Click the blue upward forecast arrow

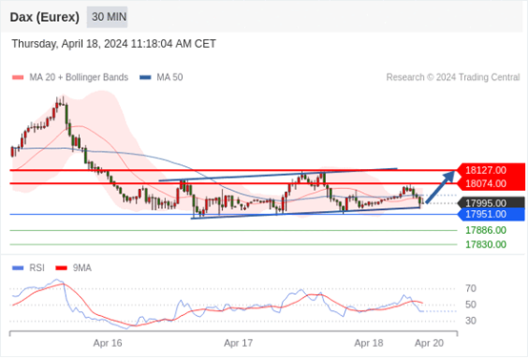pyautogui.click(x=440, y=187)
